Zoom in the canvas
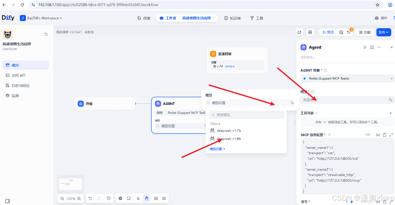Image resolution: width=395 pixels, height=205 pixels. 79,199
